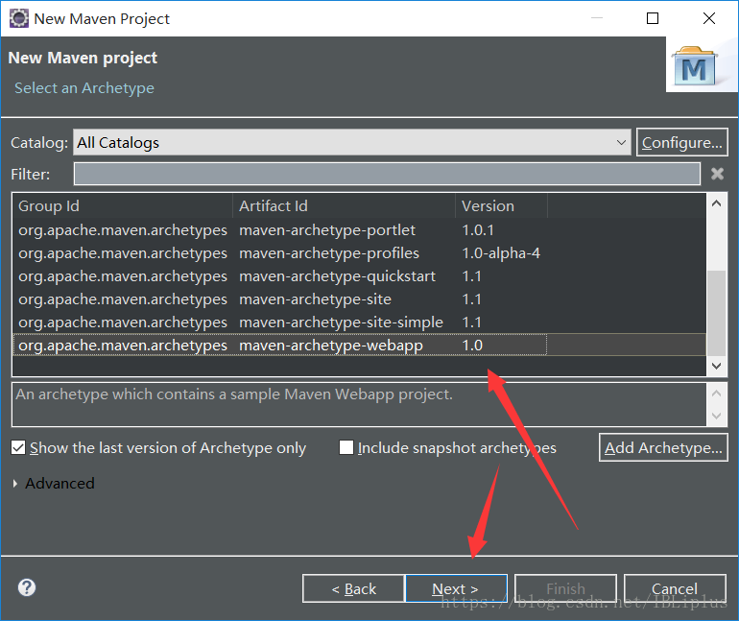Cancel the New Maven Project wizard
This screenshot has height=621, width=739.
(x=675, y=588)
